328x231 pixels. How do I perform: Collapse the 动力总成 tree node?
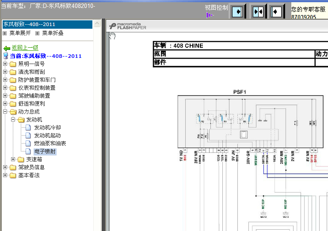[x=5, y=111]
